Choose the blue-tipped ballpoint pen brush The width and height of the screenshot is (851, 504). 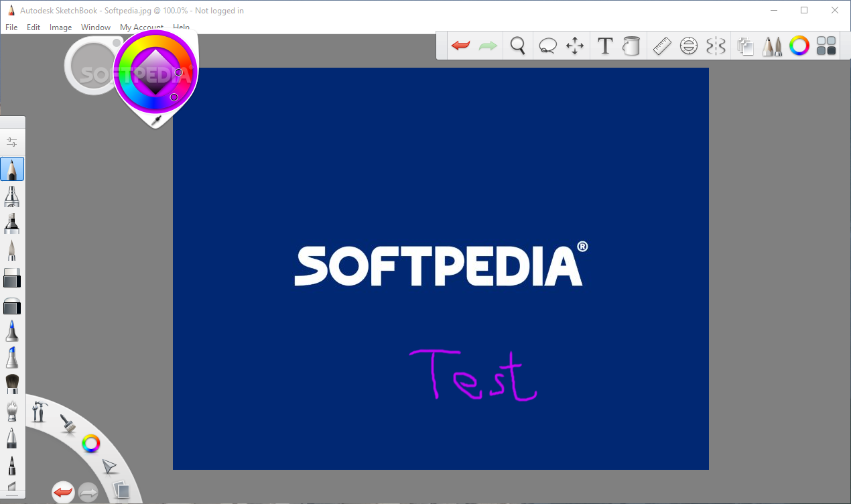(12, 331)
